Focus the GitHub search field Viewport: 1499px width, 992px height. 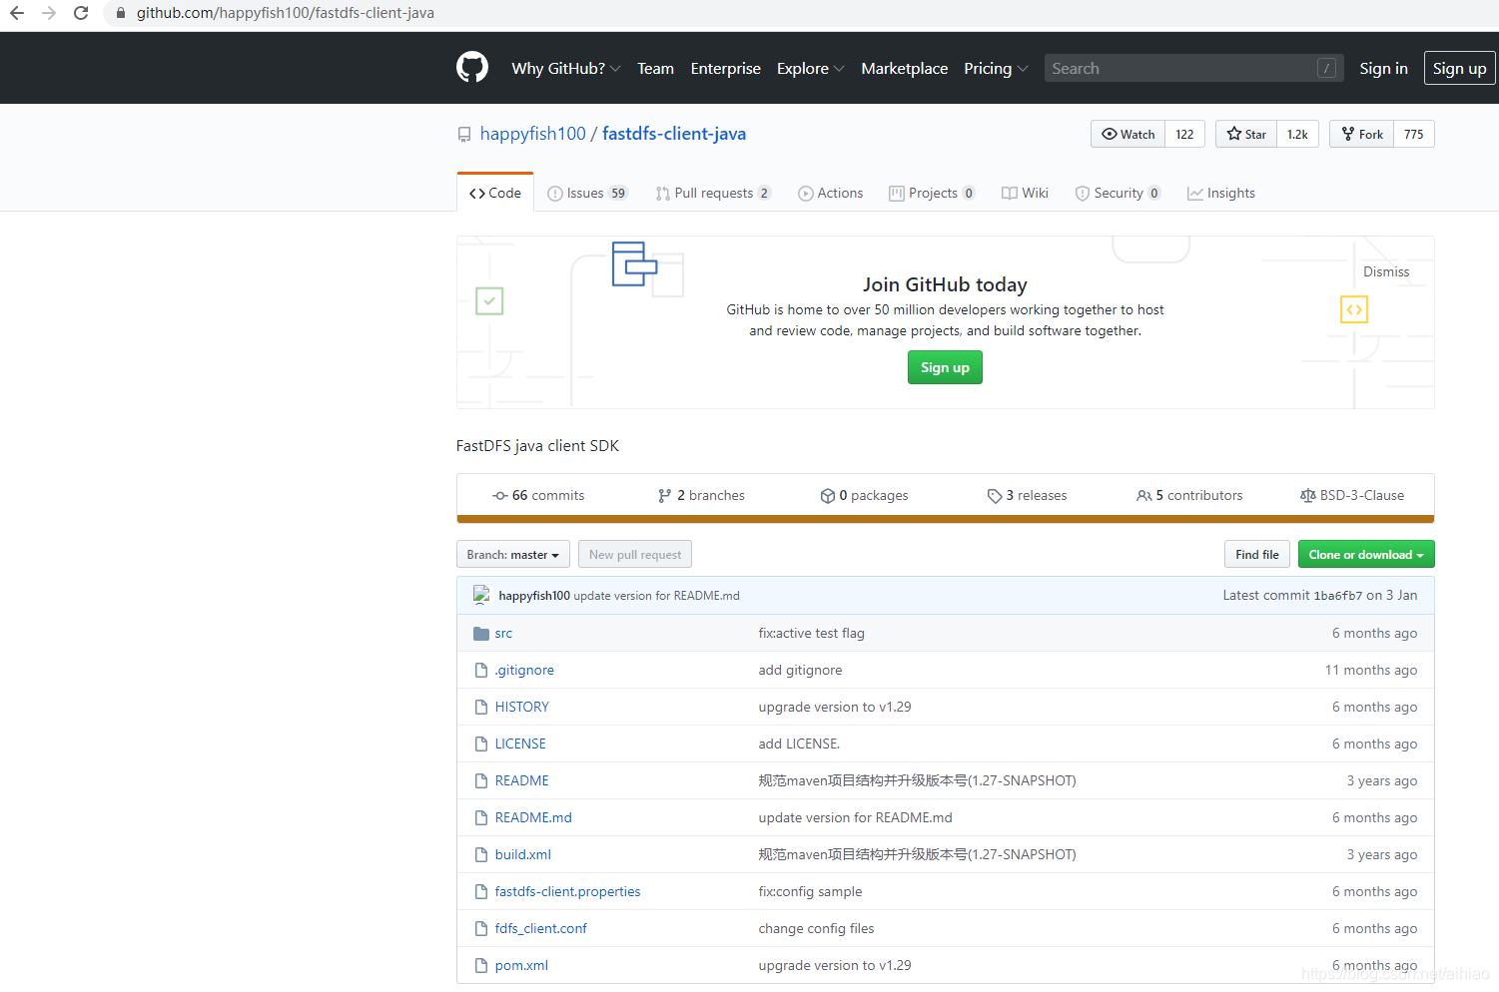(1193, 68)
